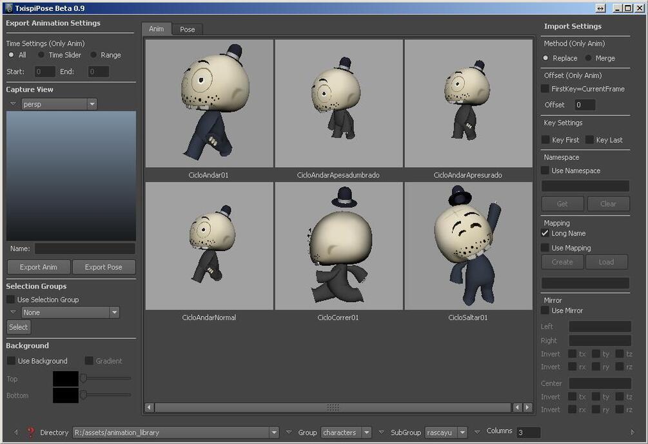Click scrollbar left arrow under thumbnails
The image size is (648, 444).
150,408
